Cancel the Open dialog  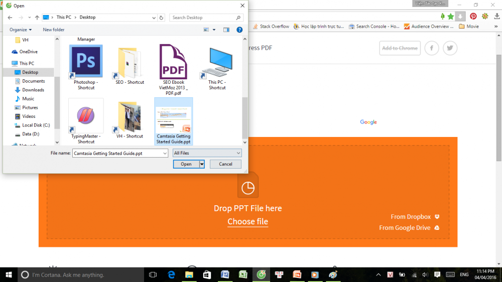(225, 164)
